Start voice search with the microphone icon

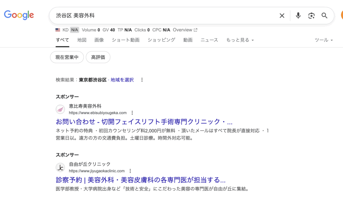pos(298,15)
